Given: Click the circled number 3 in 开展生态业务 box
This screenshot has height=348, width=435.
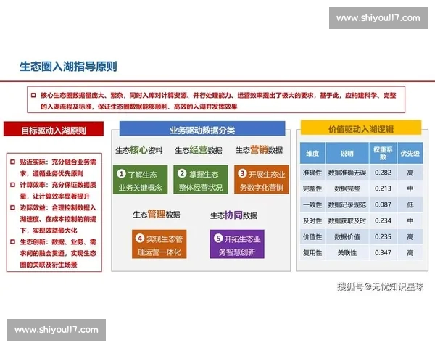Looking at the screenshot, I should tap(242, 173).
